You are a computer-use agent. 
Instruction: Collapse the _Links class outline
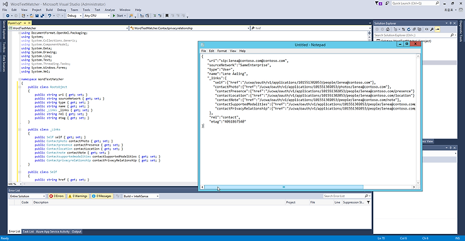19,130
